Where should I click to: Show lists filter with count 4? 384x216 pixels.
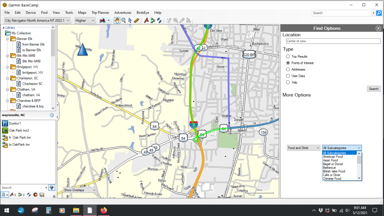(4, 194)
